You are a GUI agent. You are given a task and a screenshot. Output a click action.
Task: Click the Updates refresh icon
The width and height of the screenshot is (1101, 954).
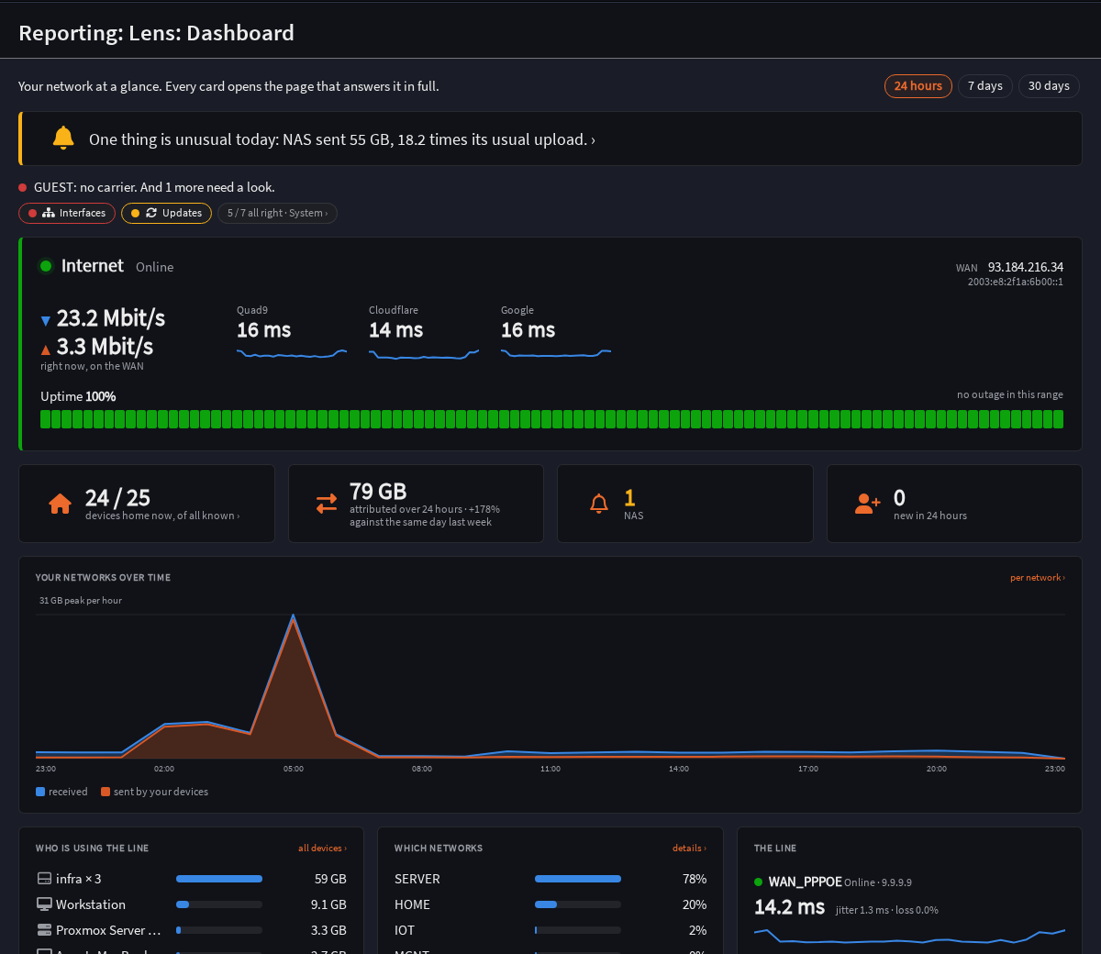tap(151, 213)
